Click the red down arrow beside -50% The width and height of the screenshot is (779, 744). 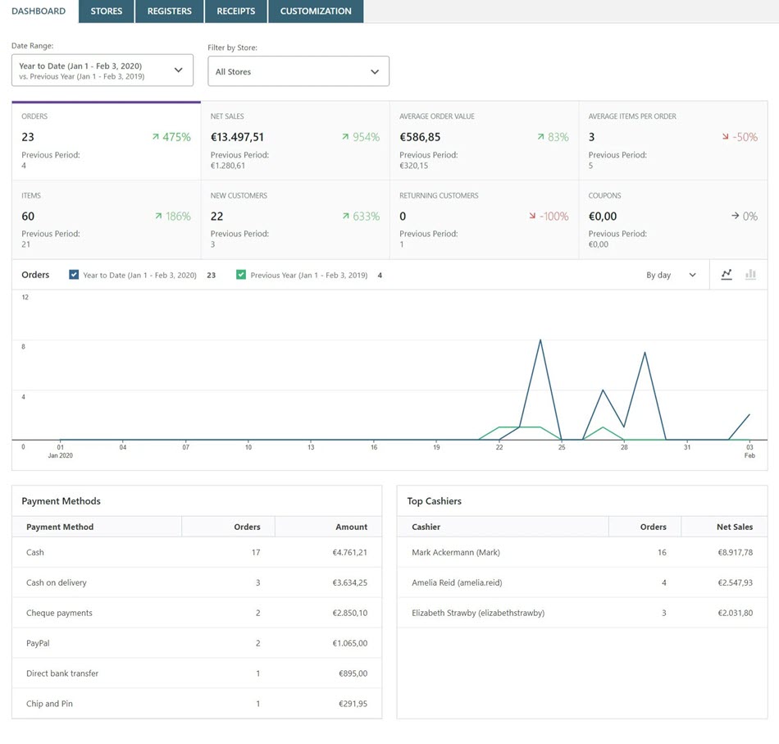[x=726, y=137]
